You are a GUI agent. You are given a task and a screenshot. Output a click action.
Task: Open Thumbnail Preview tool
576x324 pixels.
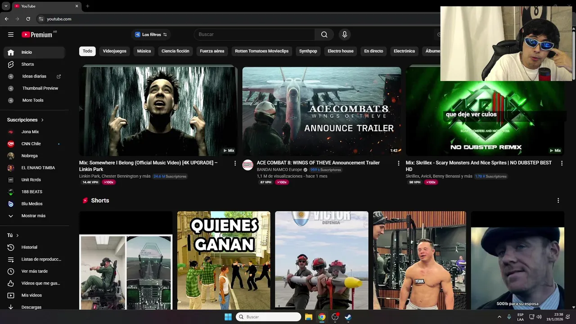click(35, 88)
